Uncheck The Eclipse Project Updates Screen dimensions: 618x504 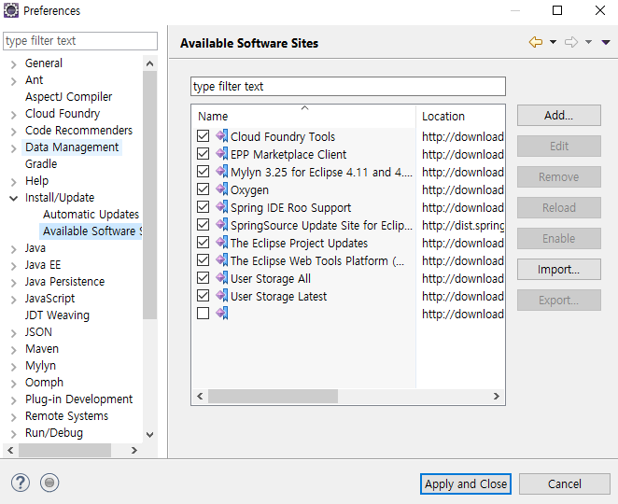[203, 243]
